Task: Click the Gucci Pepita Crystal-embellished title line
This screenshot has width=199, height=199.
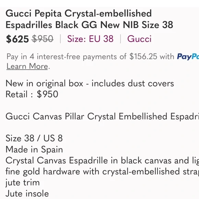Action: (79, 13)
